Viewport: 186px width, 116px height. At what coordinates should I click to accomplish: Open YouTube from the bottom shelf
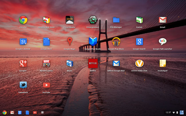(35, 113)
